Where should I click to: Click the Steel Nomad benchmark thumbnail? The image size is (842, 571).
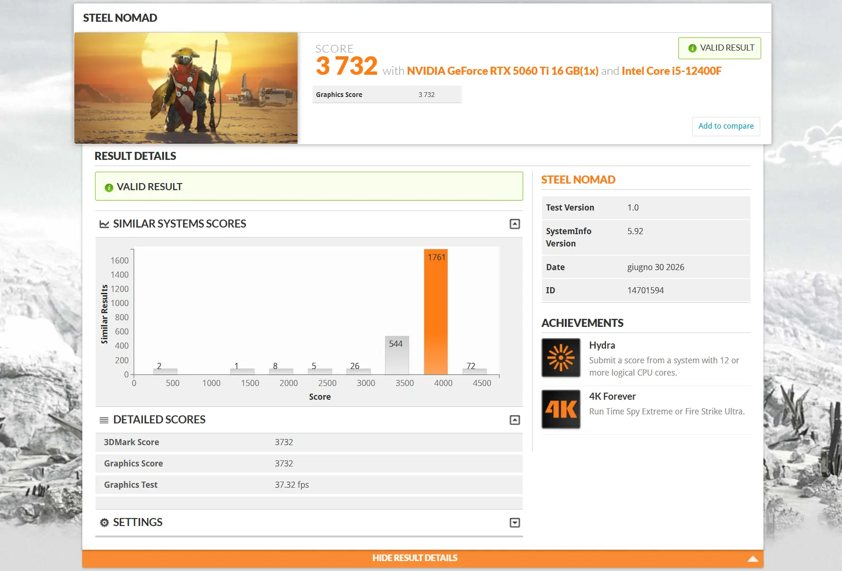186,88
